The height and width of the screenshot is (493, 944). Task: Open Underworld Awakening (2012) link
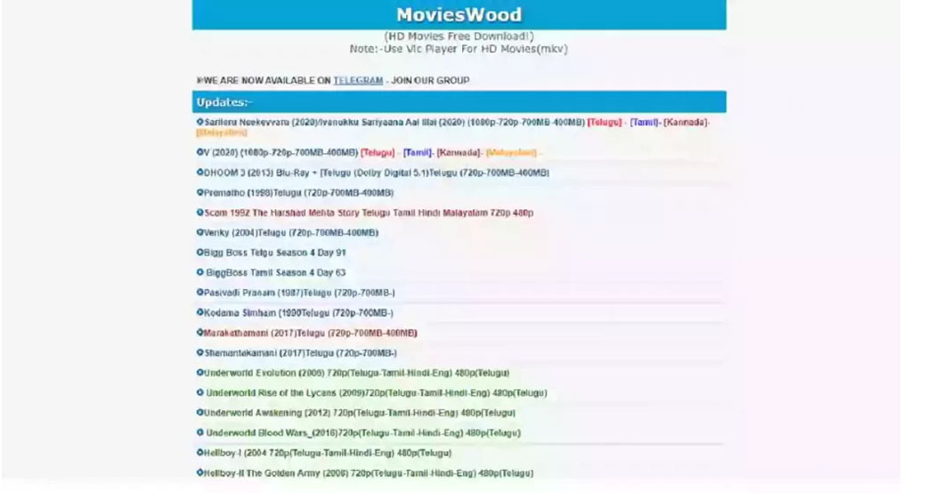pyautogui.click(x=360, y=413)
